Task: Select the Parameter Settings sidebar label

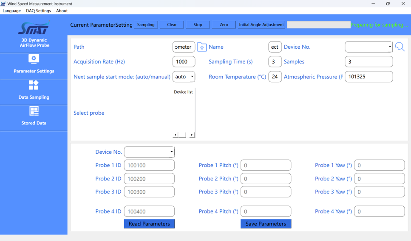Action: click(34, 71)
